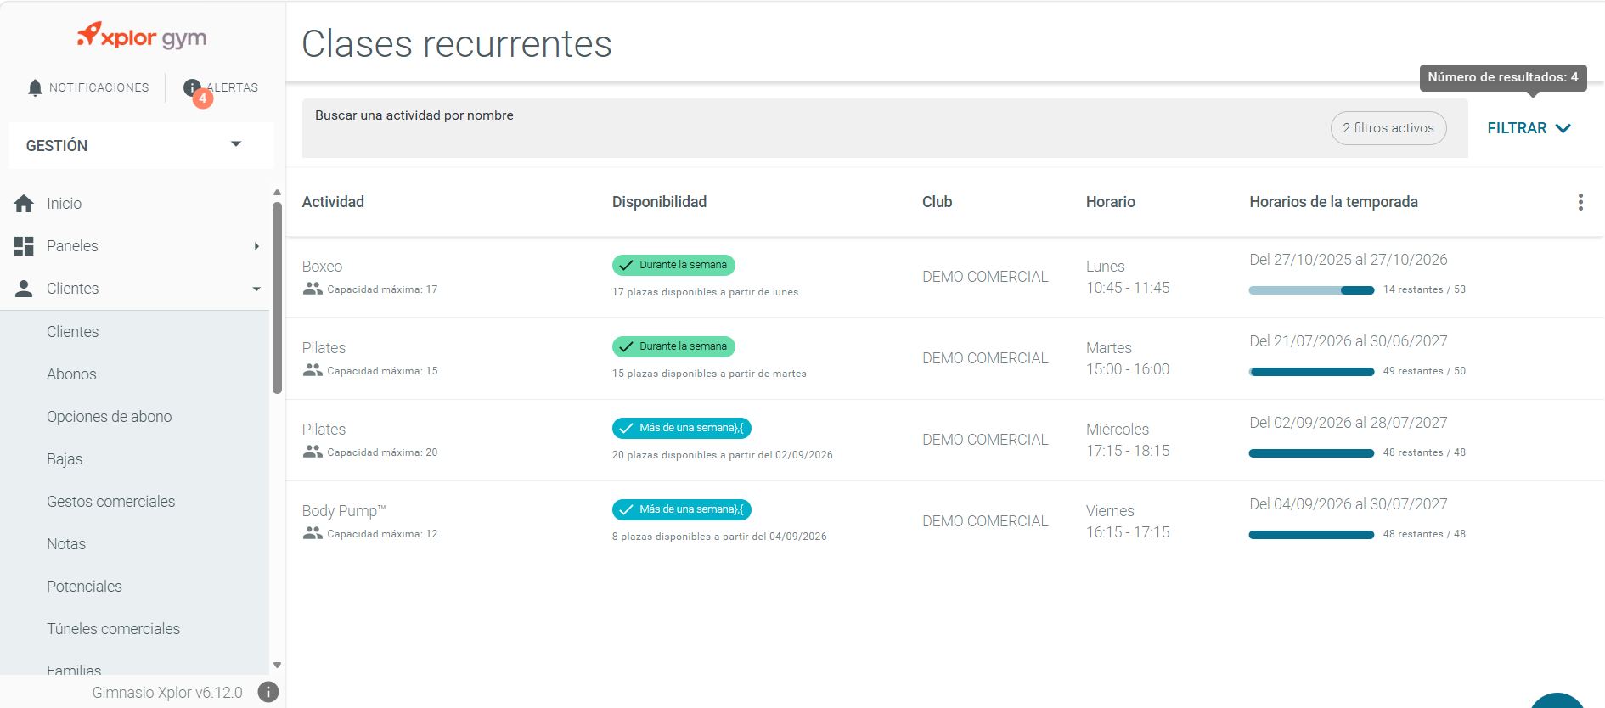This screenshot has width=1605, height=708.
Task: Click the red alerts badge showing 4
Action: pos(203,98)
